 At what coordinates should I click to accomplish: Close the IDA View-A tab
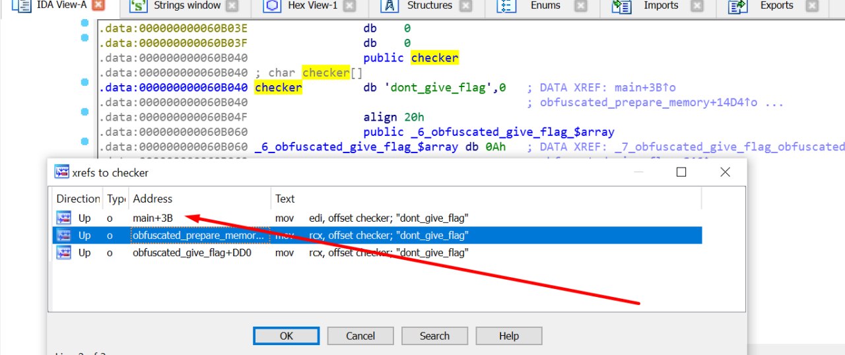tap(97, 6)
